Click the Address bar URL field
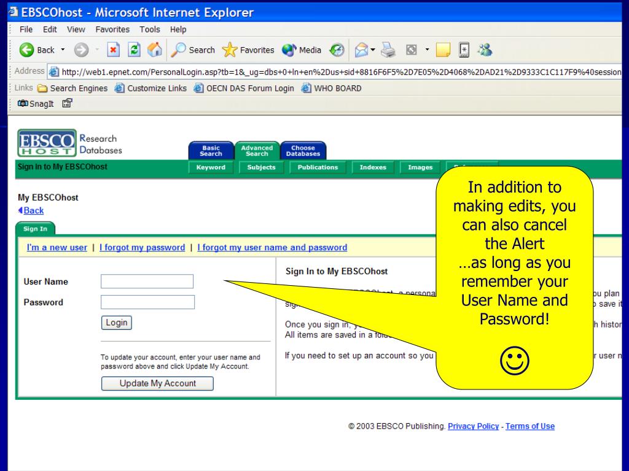 click(x=335, y=72)
